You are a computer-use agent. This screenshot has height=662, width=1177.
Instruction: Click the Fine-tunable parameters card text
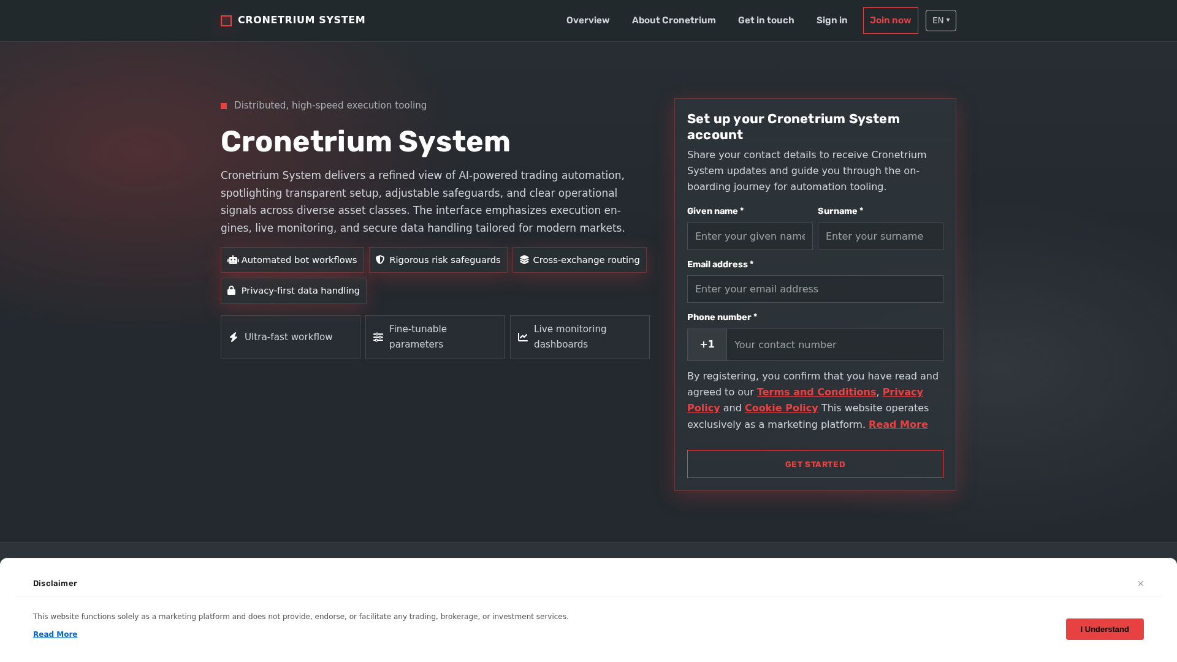pos(418,337)
